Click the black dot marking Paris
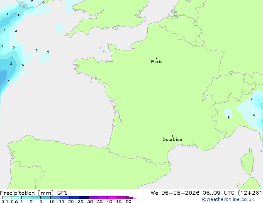Screen dimensions: 263x203 point(157,58)
